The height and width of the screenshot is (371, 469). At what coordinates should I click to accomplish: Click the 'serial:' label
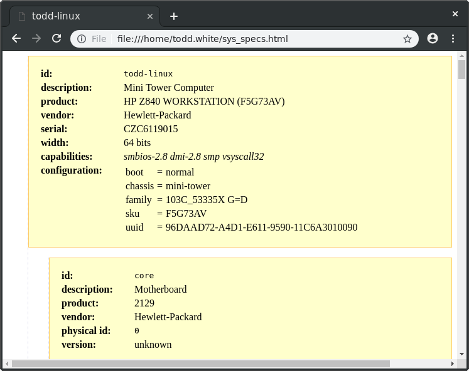54,129
